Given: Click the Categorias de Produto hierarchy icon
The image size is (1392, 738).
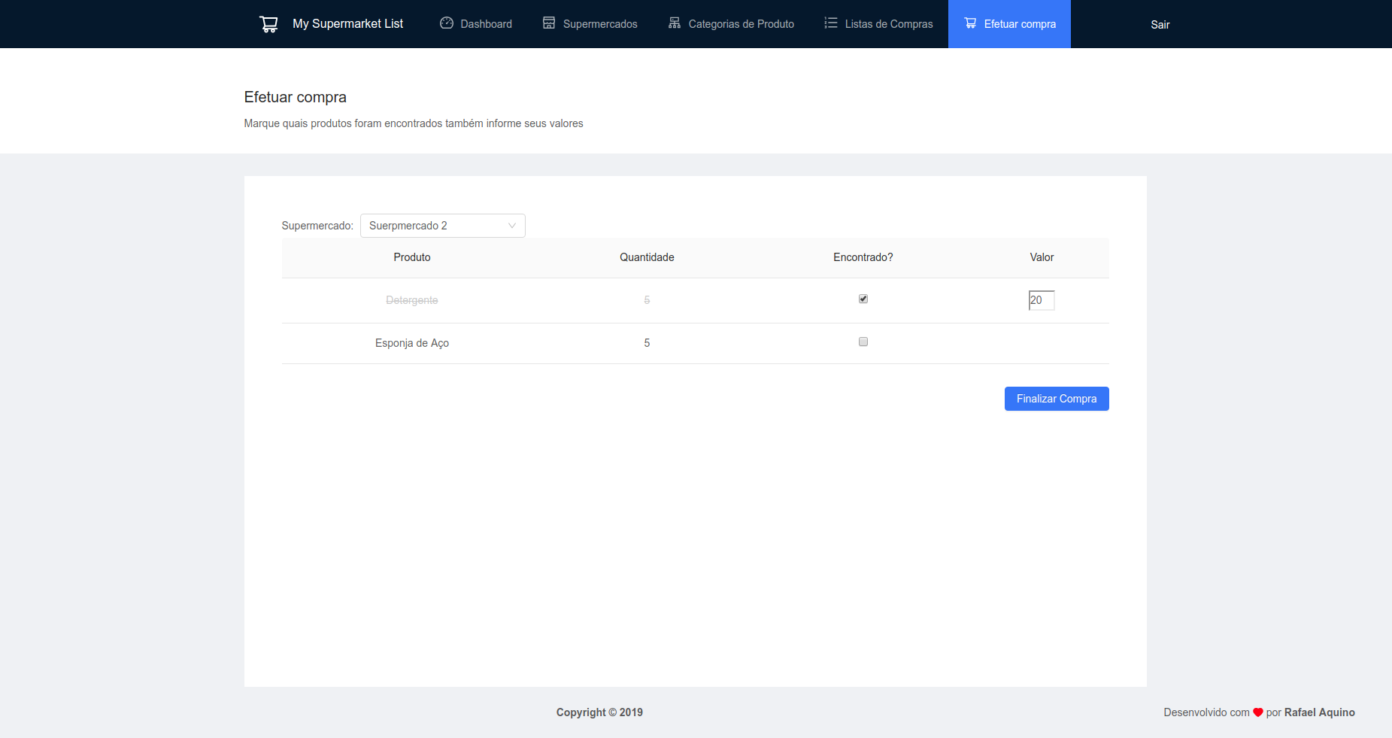Looking at the screenshot, I should tap(675, 23).
